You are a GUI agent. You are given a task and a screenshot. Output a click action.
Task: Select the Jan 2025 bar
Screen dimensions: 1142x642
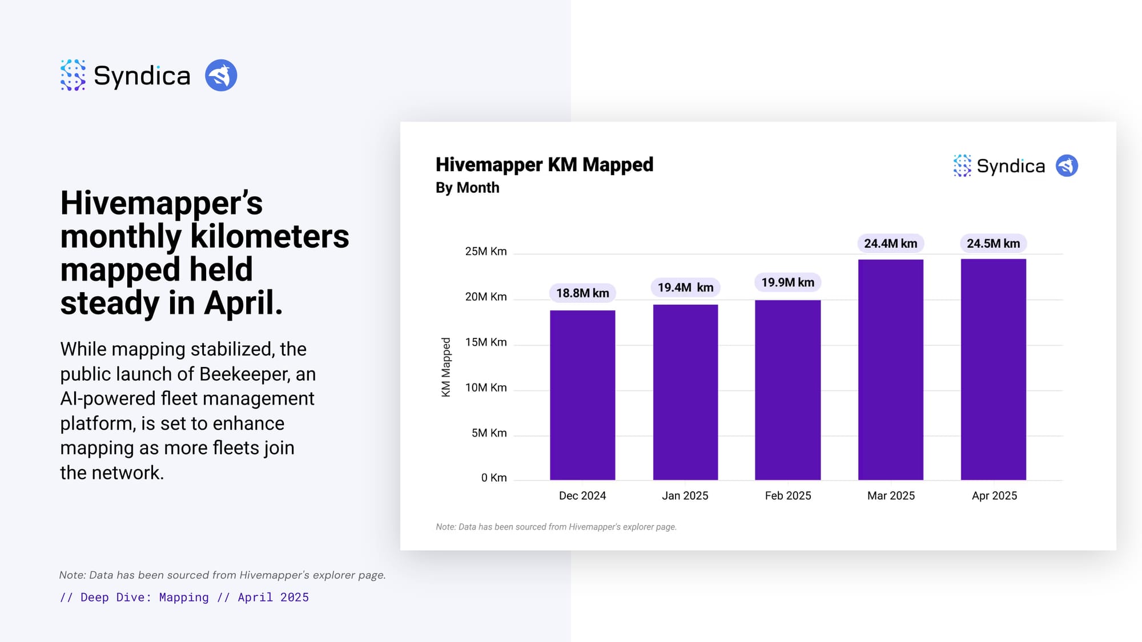(685, 392)
